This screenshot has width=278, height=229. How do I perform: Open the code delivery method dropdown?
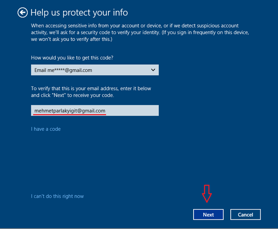(95, 70)
